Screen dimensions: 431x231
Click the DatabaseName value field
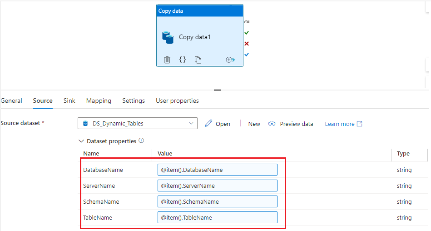[217, 170]
